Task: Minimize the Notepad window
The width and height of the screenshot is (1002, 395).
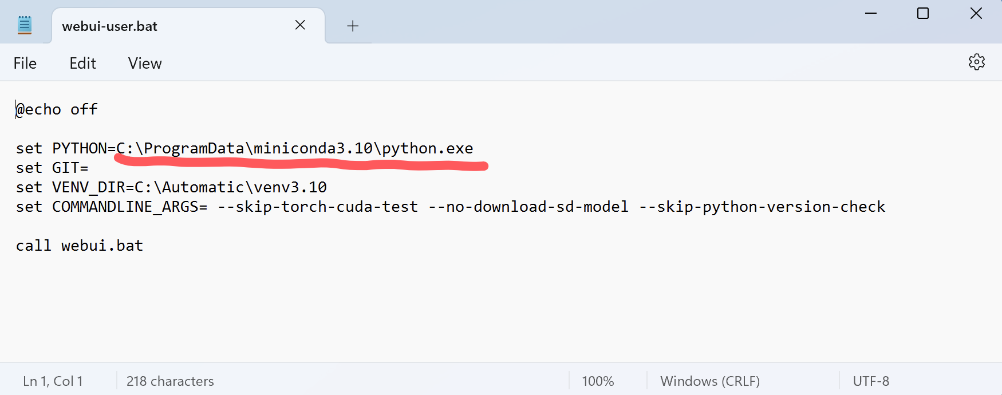Action: (871, 13)
